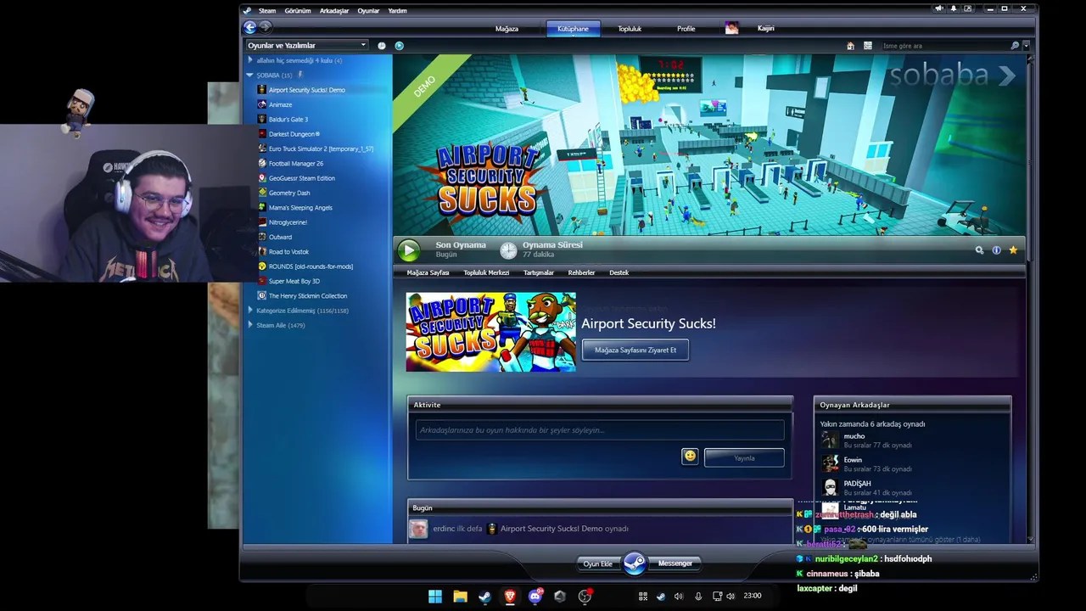The image size is (1086, 611).
Task: Expand 'allahın hiç sevmediği 4 kulu' collection
Action: (x=249, y=60)
